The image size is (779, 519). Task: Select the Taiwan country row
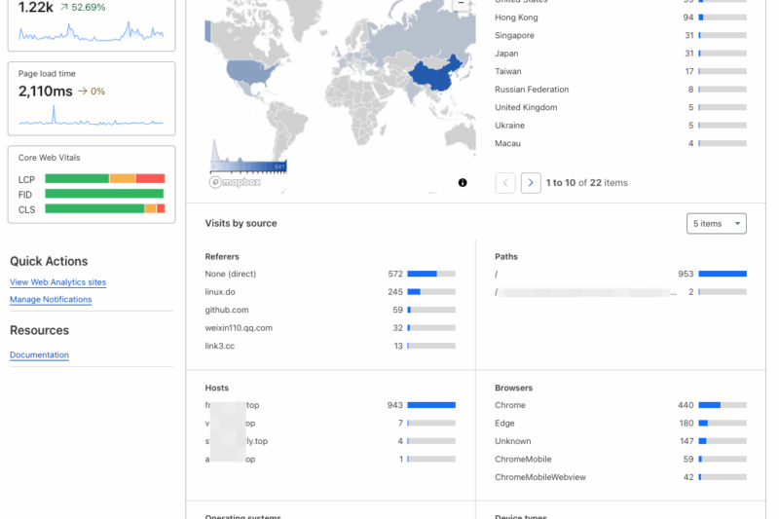pos(620,71)
